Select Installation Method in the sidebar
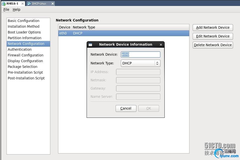 point(28,26)
